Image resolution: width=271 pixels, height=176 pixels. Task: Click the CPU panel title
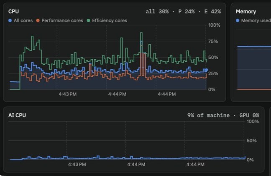point(14,12)
